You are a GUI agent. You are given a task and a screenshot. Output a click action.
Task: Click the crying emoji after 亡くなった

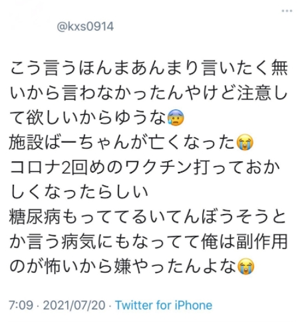(245, 142)
